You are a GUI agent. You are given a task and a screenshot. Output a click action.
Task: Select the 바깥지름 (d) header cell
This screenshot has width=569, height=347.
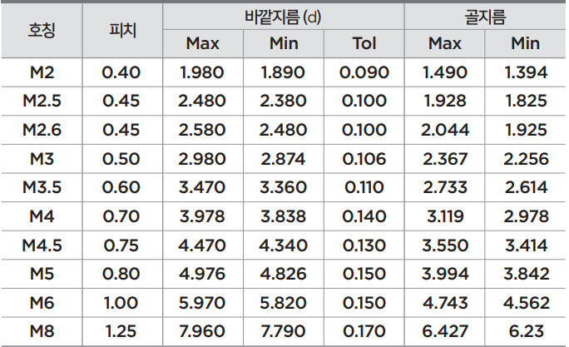coord(283,17)
